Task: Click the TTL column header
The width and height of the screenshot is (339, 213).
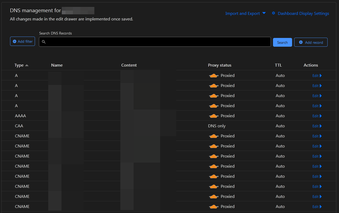Action: click(278, 65)
